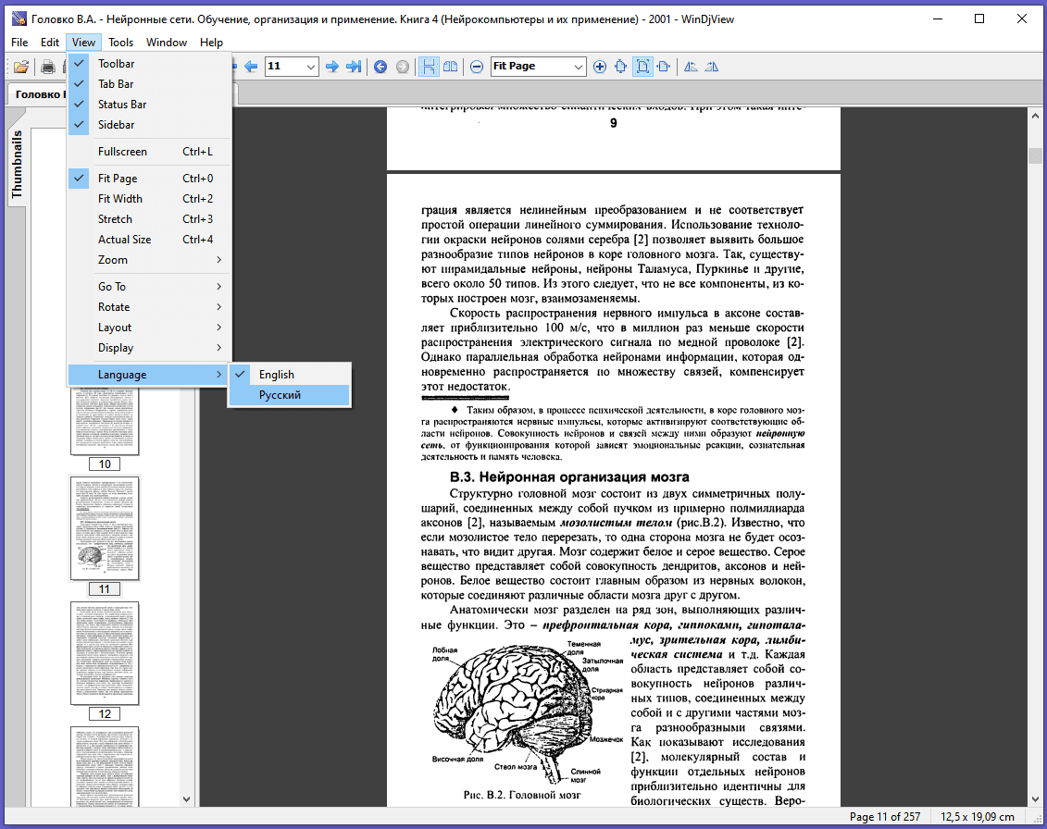Disable the Tab Bar menu option

click(116, 84)
